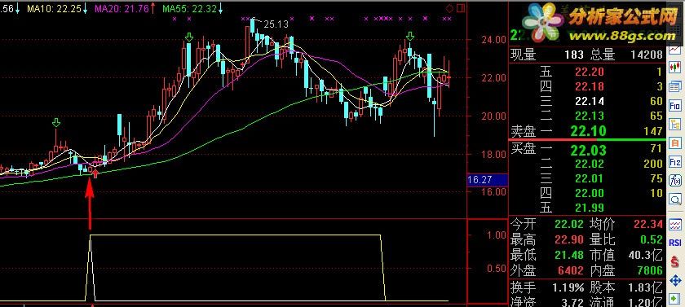This screenshot has height=307, width=685.
Task: Open the wave-line indicator icon
Action: tap(675, 224)
